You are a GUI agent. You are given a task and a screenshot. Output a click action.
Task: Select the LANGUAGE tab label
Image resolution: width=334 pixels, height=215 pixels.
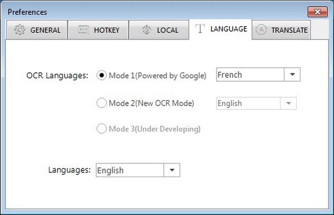click(x=229, y=29)
